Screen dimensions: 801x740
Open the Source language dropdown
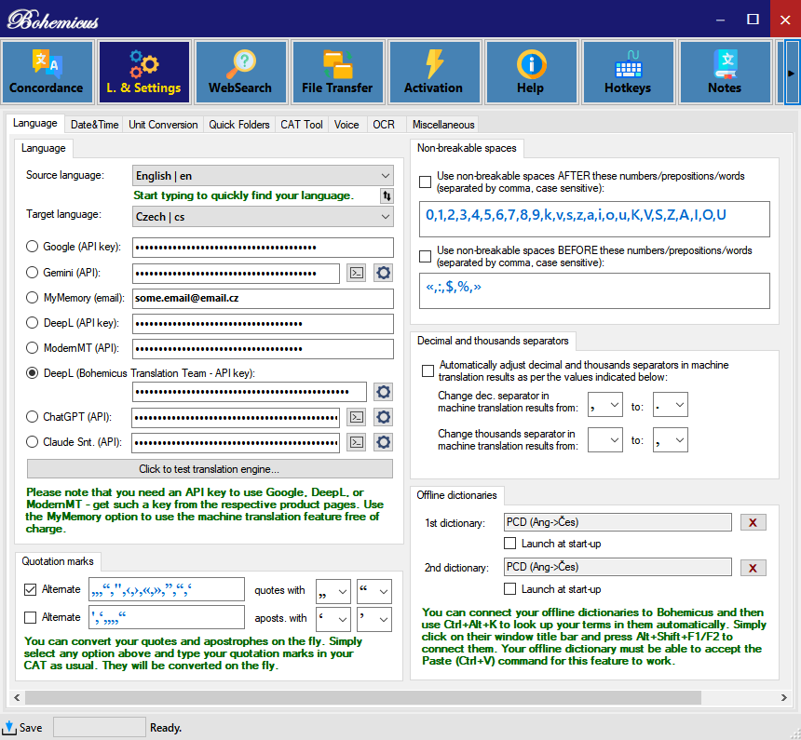pyautogui.click(x=387, y=174)
